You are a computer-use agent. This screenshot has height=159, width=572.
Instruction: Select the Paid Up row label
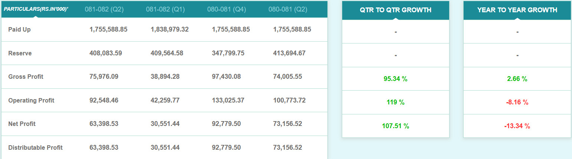19,29
